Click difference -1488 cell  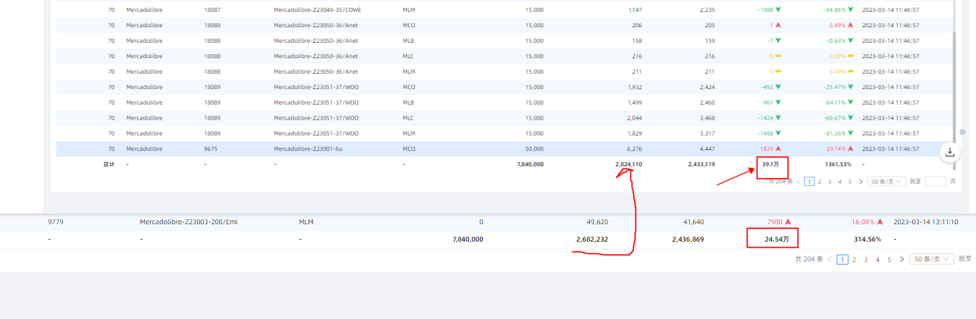[765, 134]
